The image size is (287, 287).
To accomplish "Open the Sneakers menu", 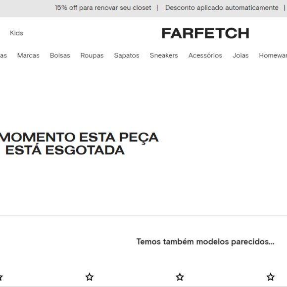I will 164,55.
